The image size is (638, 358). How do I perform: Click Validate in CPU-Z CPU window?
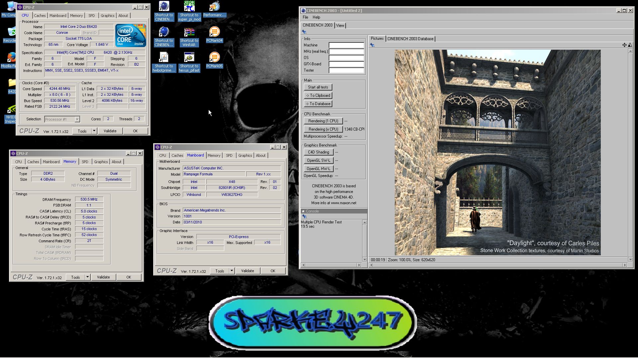click(x=110, y=131)
